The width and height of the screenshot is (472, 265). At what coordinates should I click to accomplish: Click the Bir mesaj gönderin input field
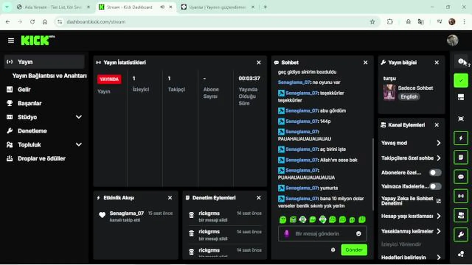(x=322, y=234)
